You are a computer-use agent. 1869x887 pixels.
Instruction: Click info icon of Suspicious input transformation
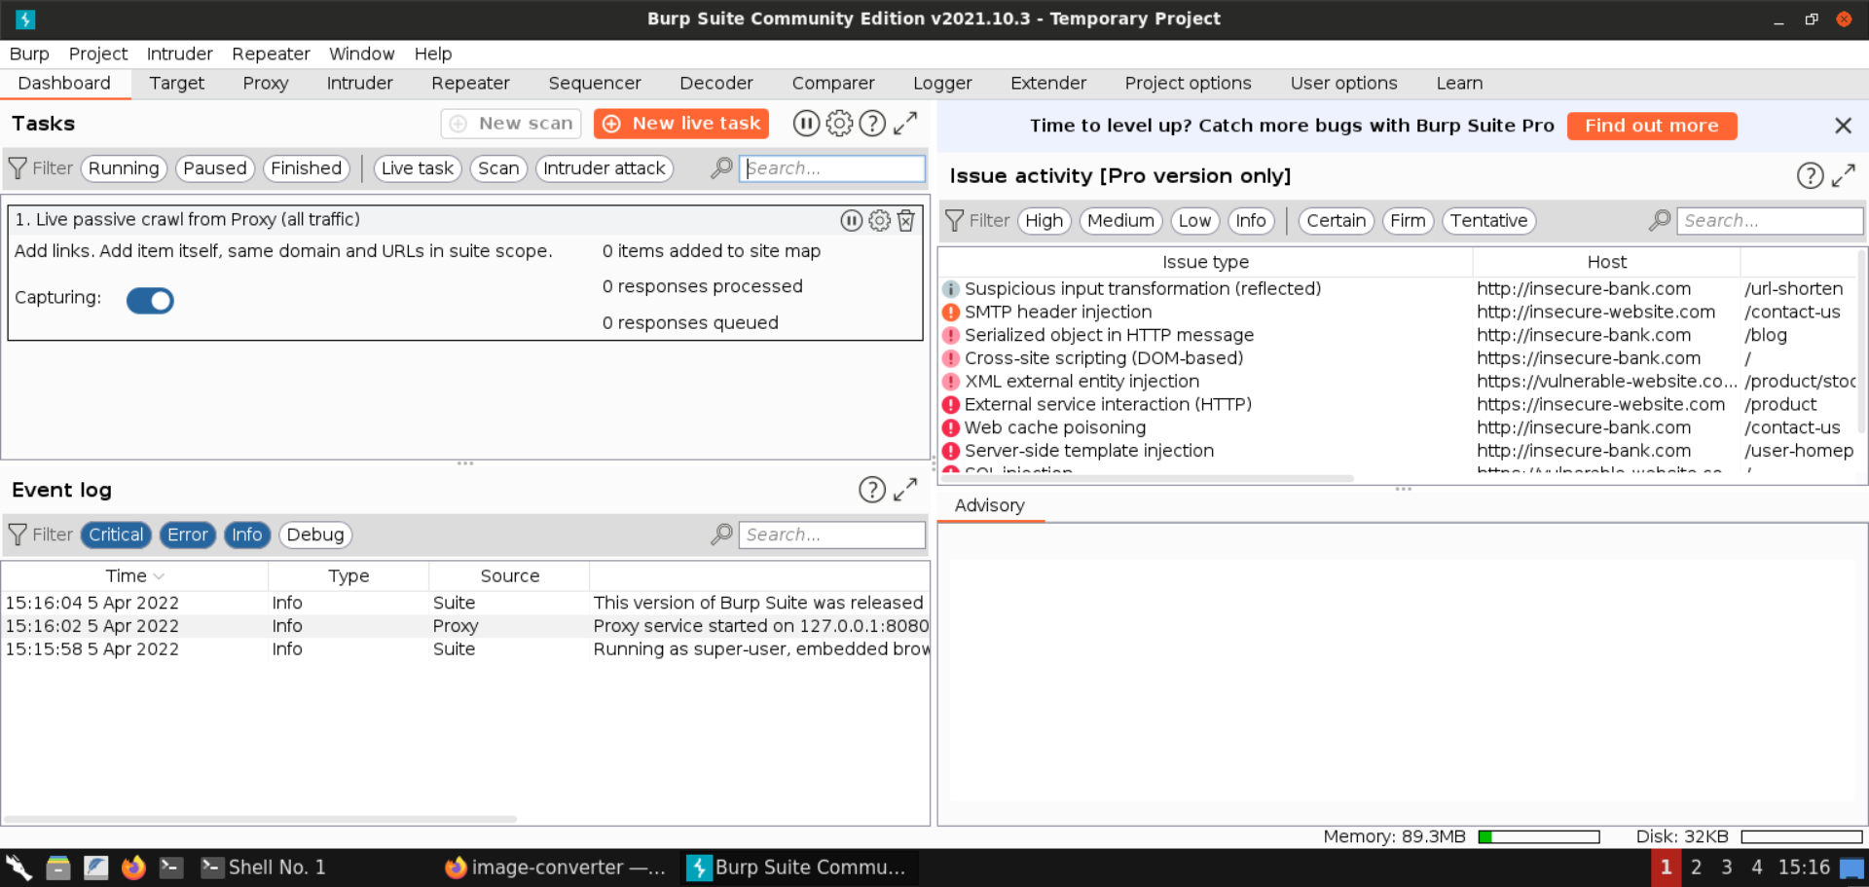tap(951, 289)
